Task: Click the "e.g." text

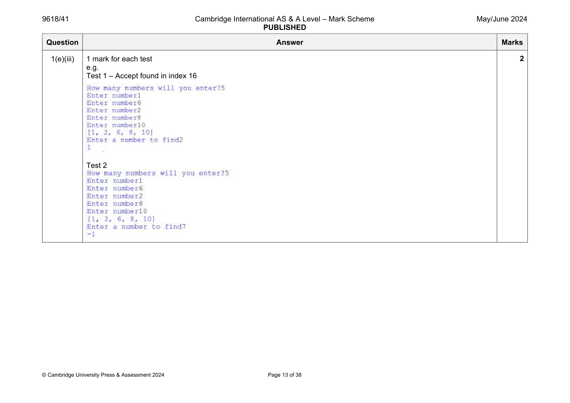Action: coord(92,68)
